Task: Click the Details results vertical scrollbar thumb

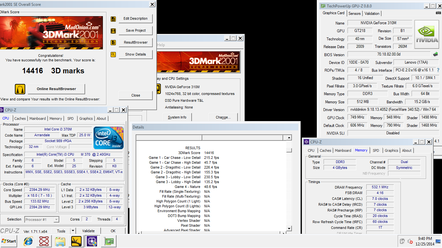Action: tap(289, 150)
